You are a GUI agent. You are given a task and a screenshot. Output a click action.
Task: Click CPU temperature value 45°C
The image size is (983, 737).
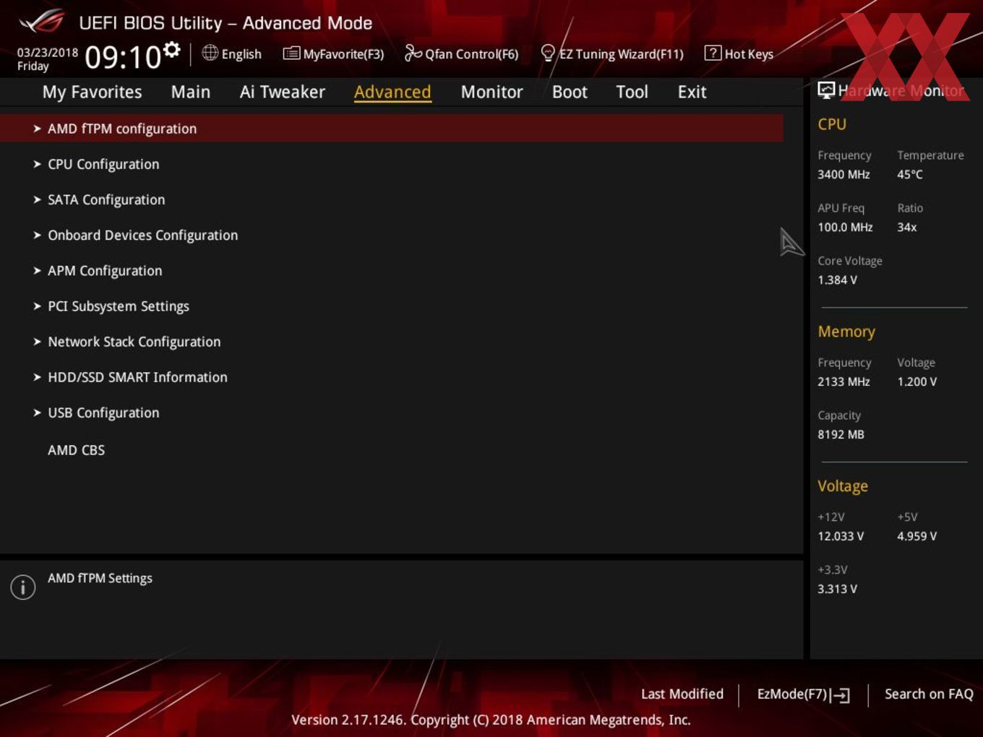coord(910,174)
